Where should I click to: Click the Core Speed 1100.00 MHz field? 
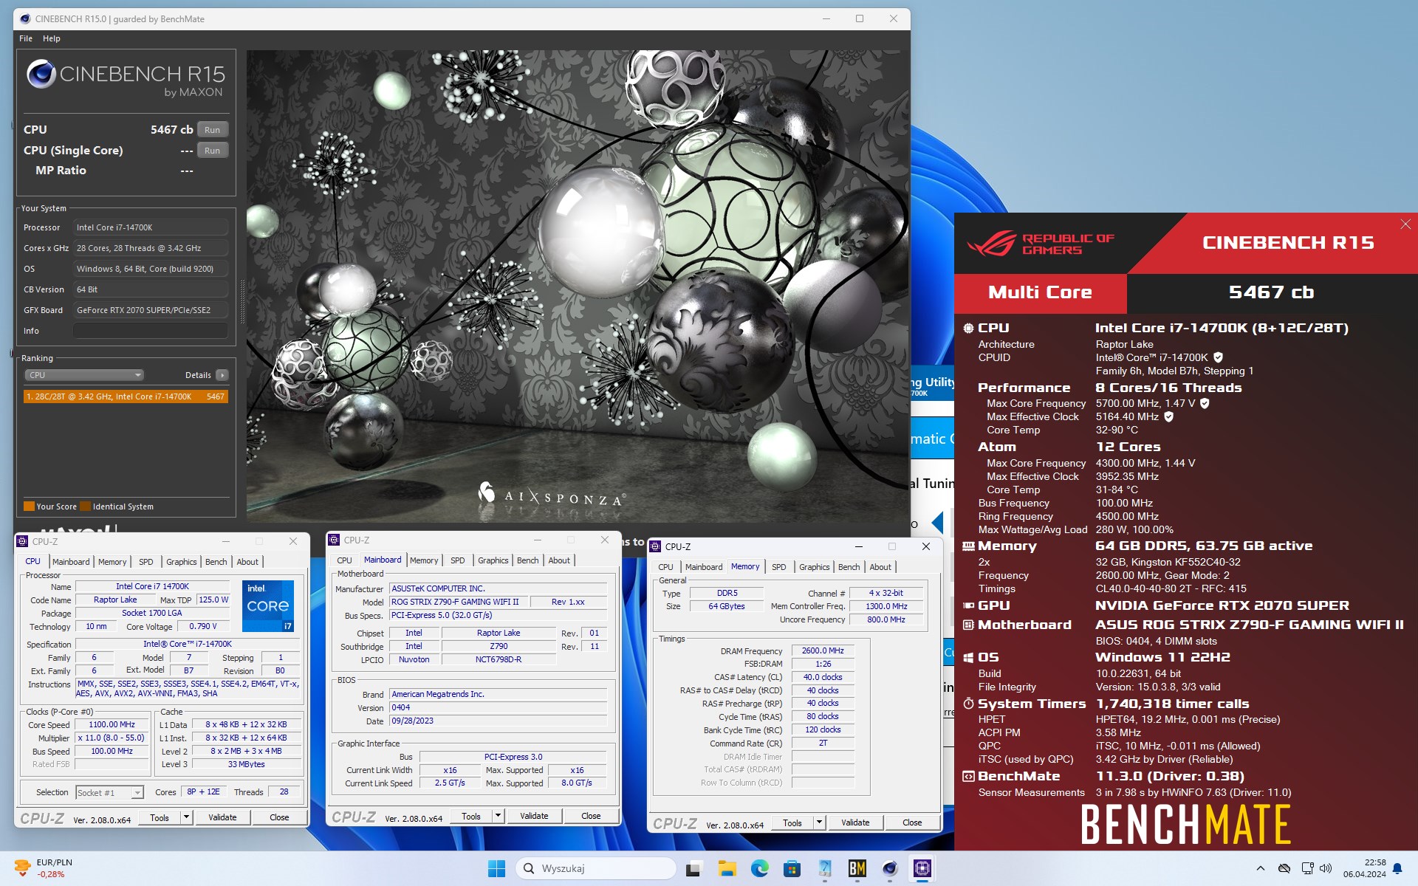112,724
